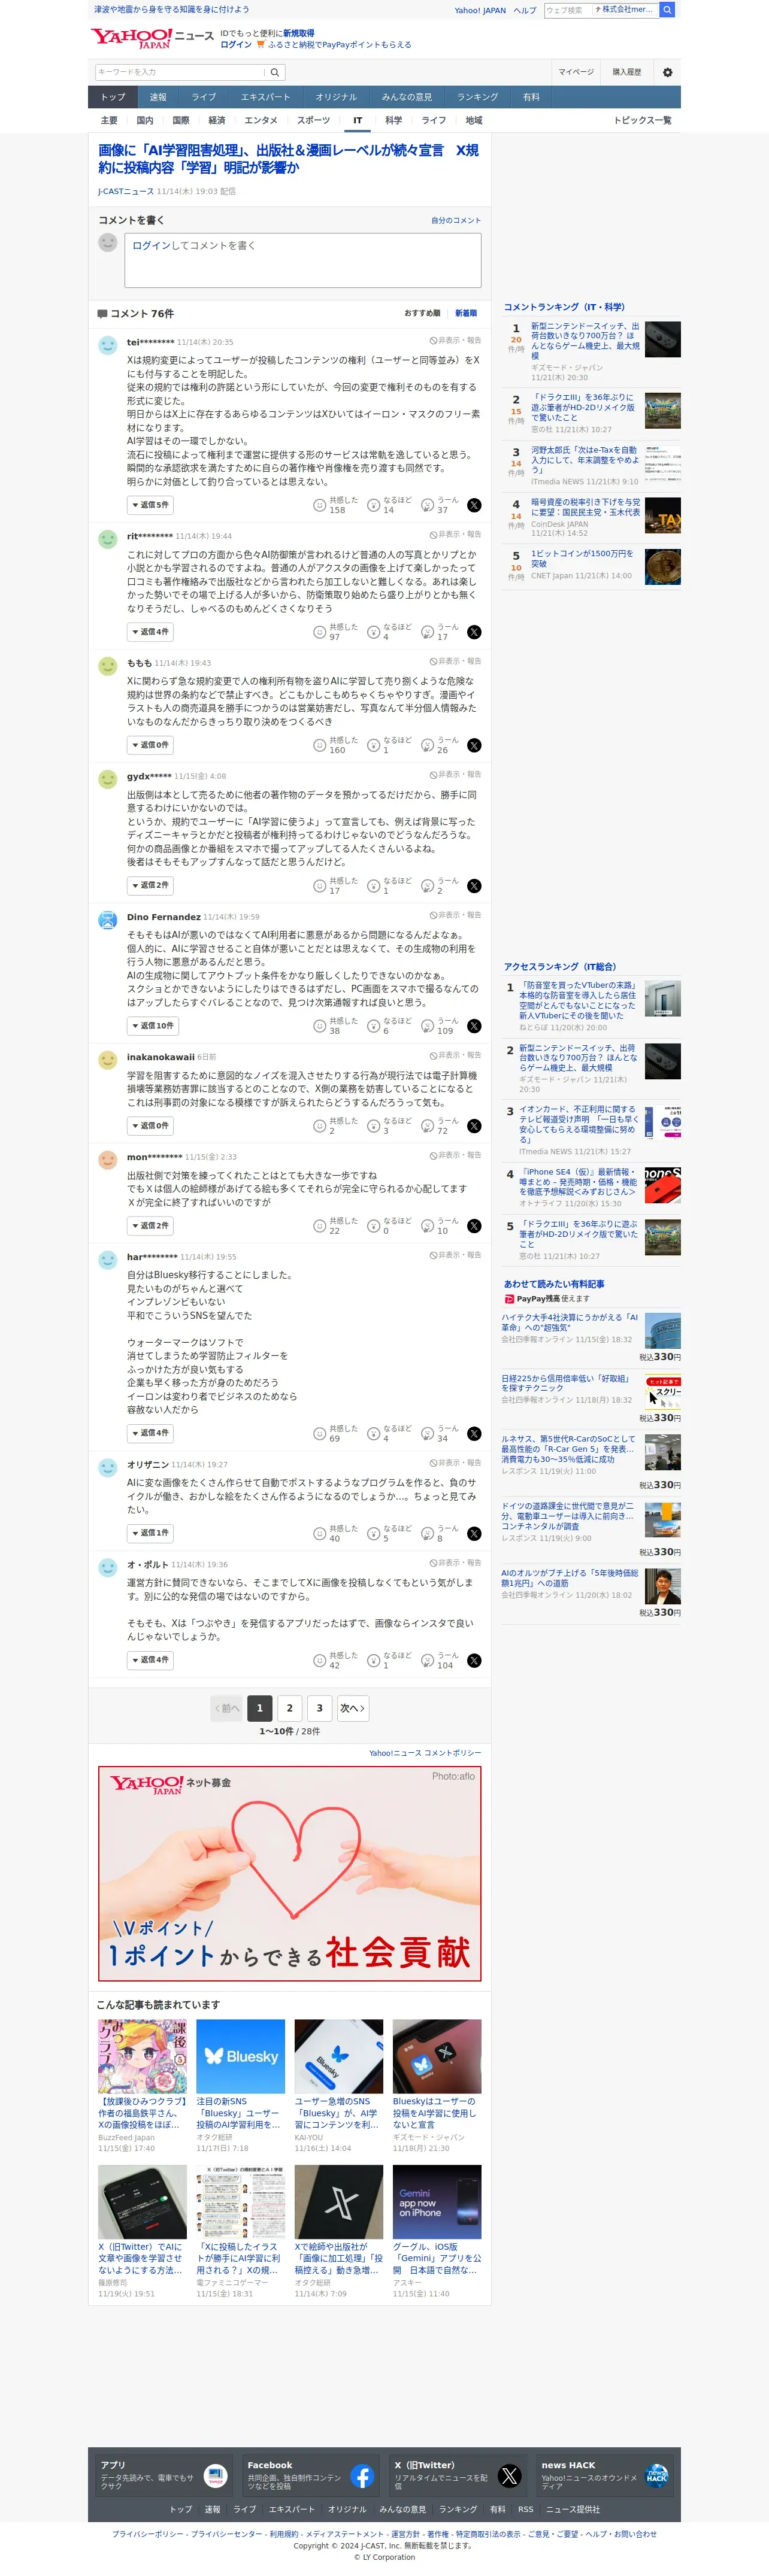Open 自分のコメント link
The width and height of the screenshot is (769, 2576).
pos(456,220)
